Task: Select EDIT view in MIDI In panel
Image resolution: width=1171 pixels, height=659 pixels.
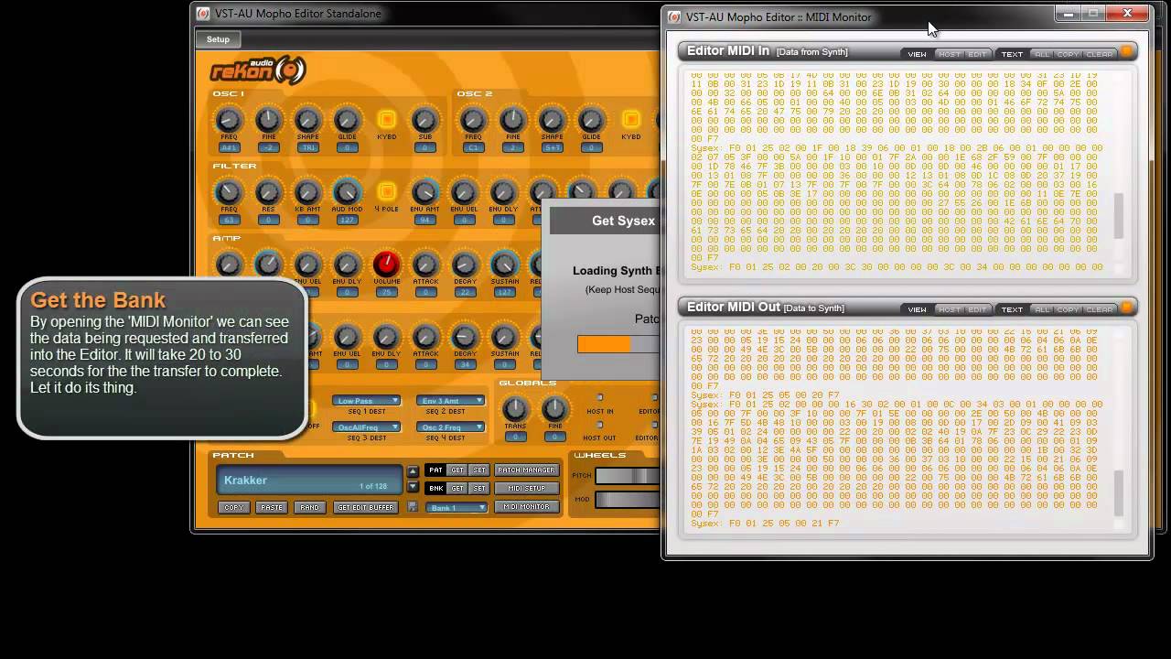Action: (977, 54)
